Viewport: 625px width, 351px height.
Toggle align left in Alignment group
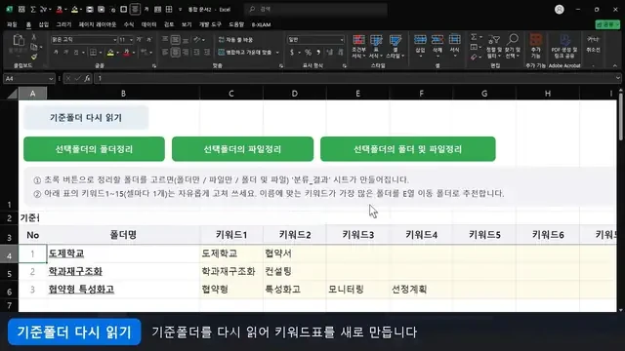(165, 52)
